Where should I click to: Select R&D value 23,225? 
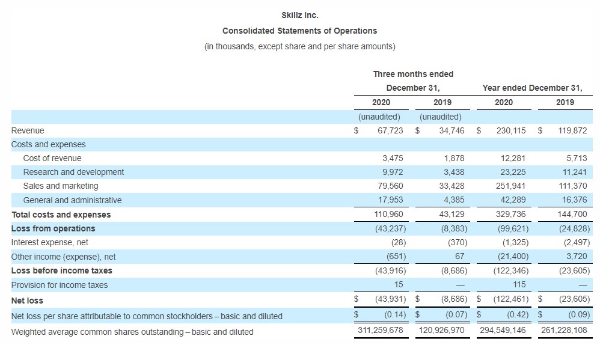513,172
